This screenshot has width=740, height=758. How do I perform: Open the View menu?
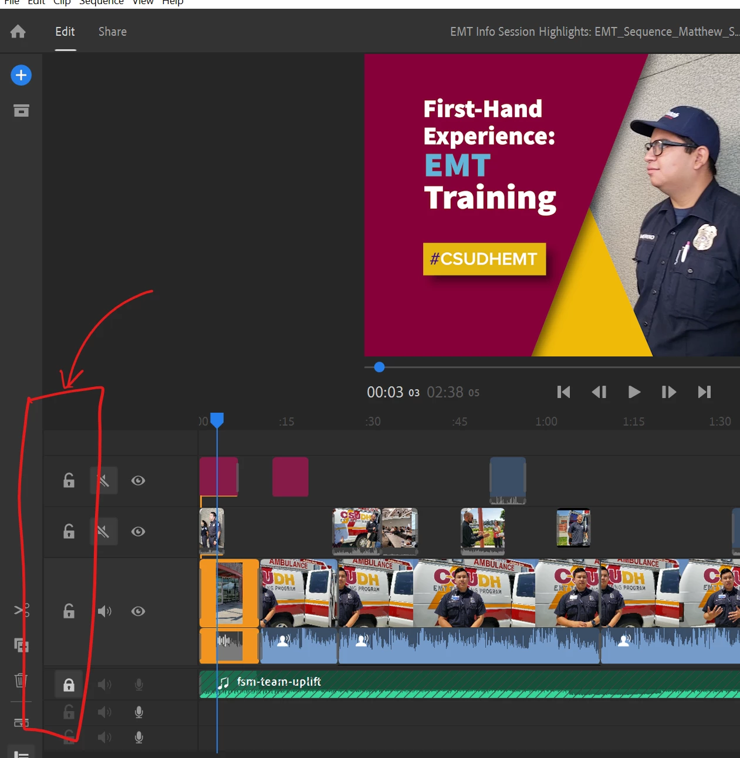point(143,3)
